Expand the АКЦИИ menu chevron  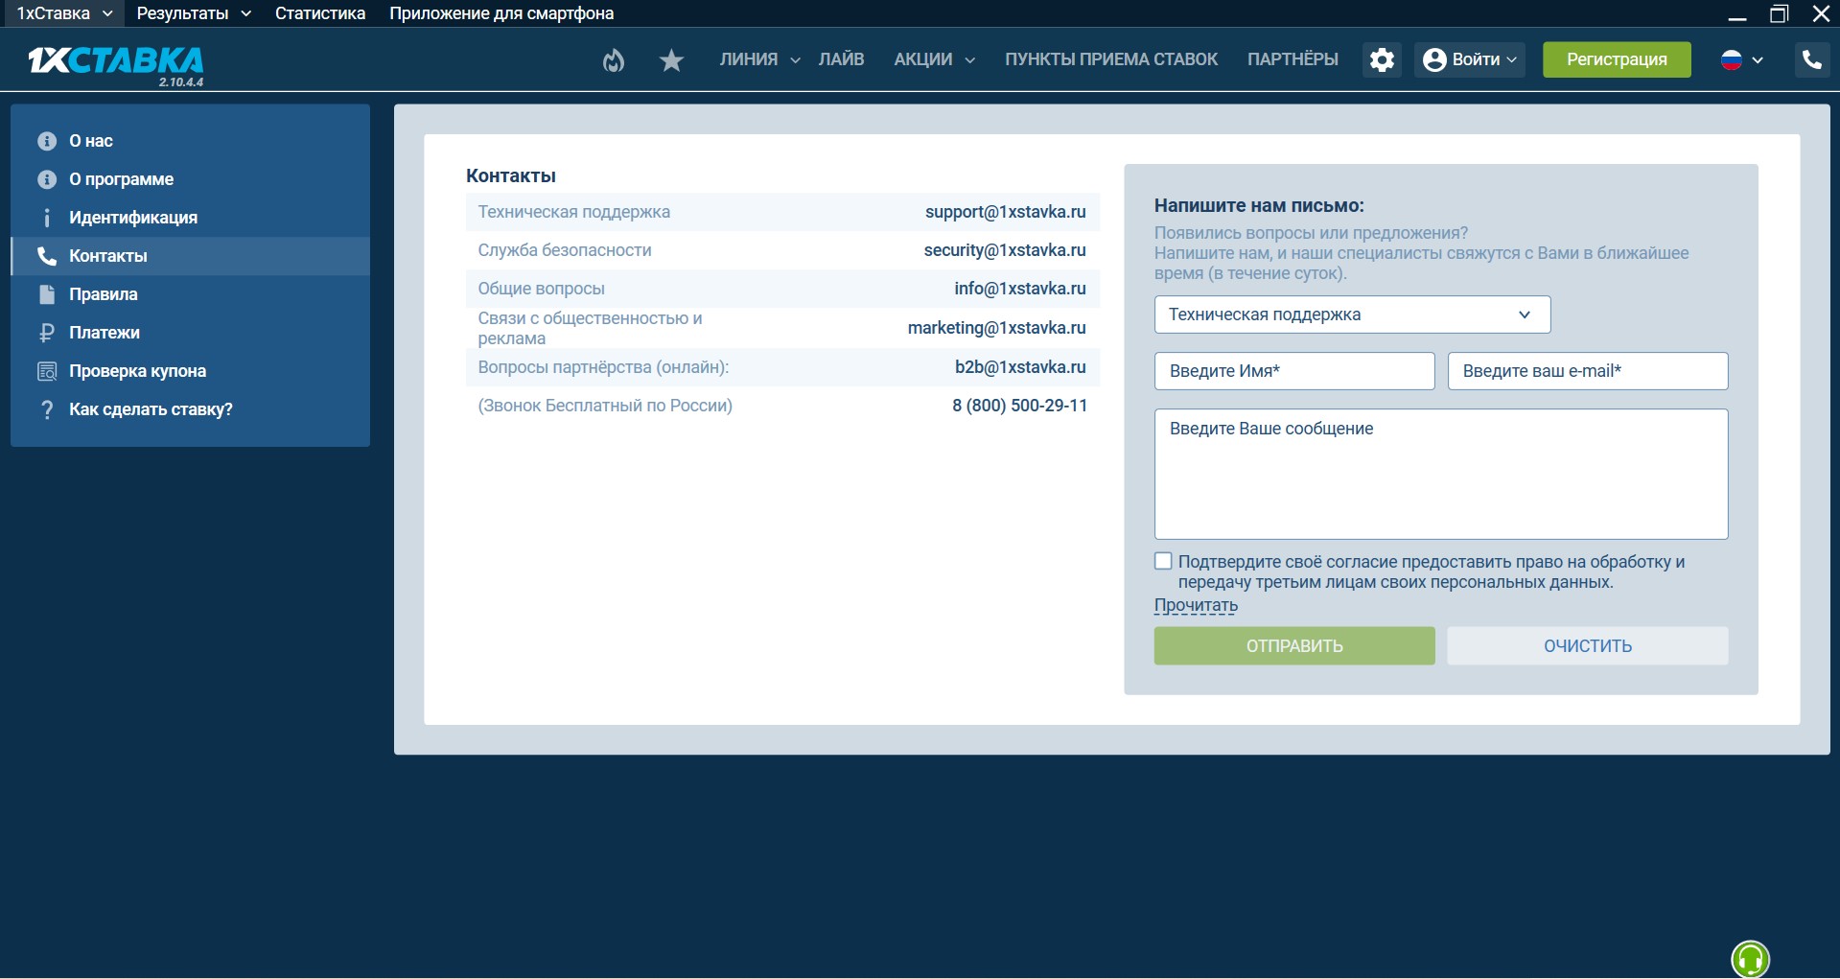969,60
